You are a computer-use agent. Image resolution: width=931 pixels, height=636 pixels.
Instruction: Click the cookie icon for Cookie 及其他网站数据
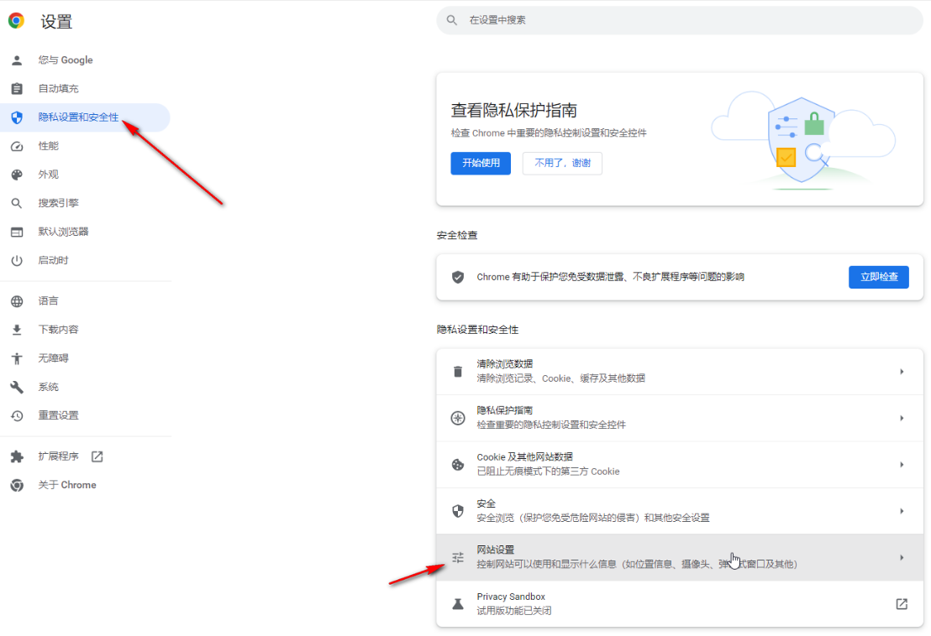[x=458, y=465]
